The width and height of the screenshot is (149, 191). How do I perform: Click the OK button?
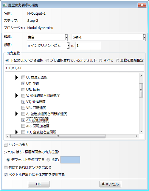[x=38, y=184]
